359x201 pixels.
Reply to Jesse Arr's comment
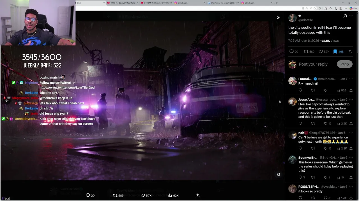[300, 123]
